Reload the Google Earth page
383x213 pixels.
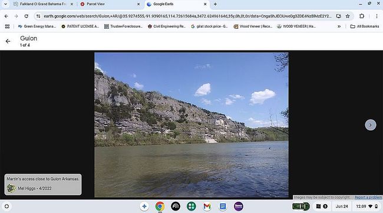pyautogui.click(x=27, y=16)
